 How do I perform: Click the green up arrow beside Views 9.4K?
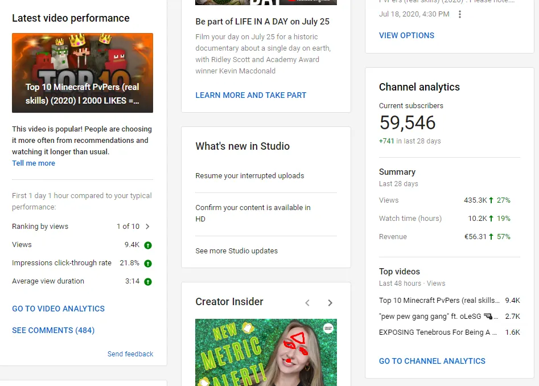pyautogui.click(x=148, y=245)
